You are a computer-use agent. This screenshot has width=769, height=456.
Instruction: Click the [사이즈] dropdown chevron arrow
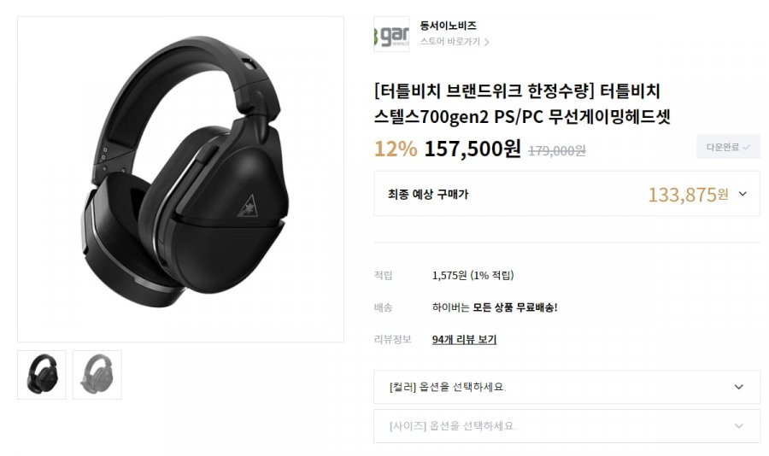pyautogui.click(x=738, y=426)
